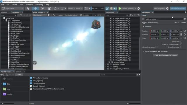This screenshot has width=187, height=105.
Task: Switch to the Console tab
Action: [19, 72]
